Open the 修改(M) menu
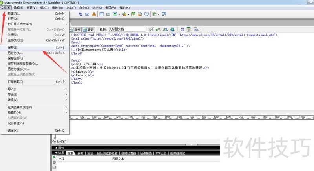The image size is (314, 171). [57, 8]
